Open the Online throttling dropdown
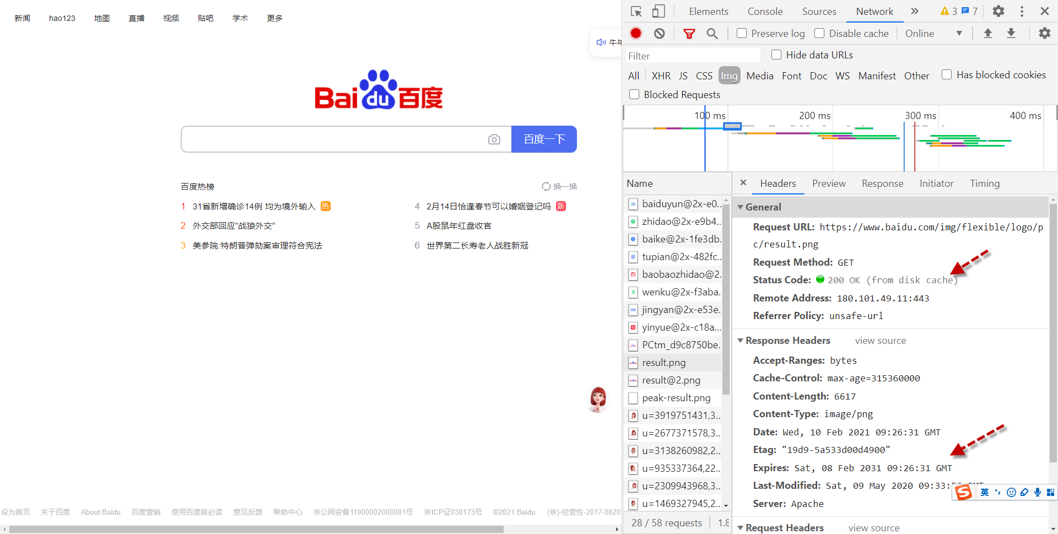 (934, 34)
